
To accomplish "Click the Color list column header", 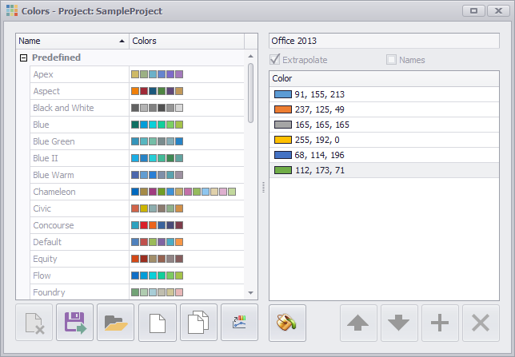I will pyautogui.click(x=384, y=78).
